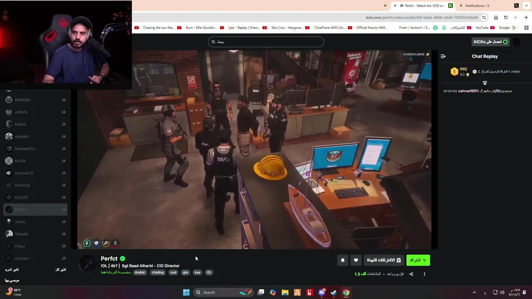This screenshot has height=299, width=532.
Task: Click the cod tag
Action: click(x=173, y=272)
